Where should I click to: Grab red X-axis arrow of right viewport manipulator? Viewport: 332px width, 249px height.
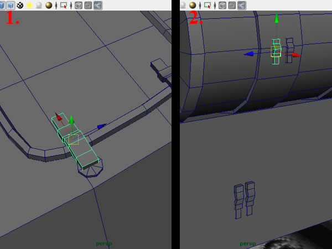tap(297, 55)
